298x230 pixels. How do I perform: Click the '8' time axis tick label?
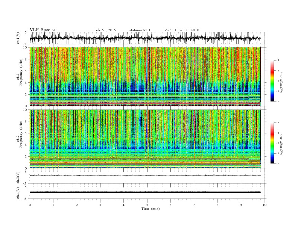217,205
